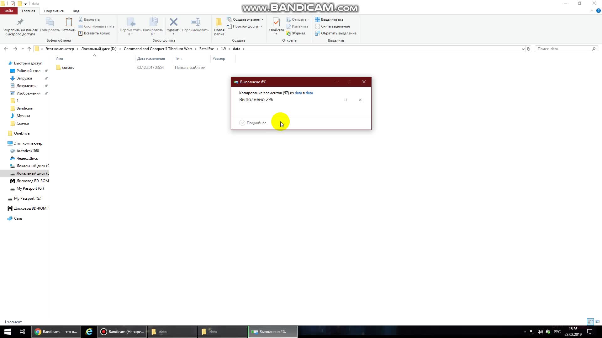Expand address bar history dropdown

[x=523, y=49]
